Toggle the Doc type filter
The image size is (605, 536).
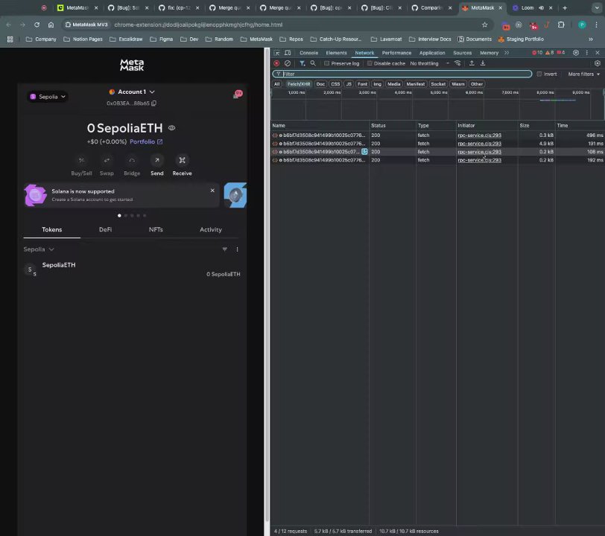(320, 84)
